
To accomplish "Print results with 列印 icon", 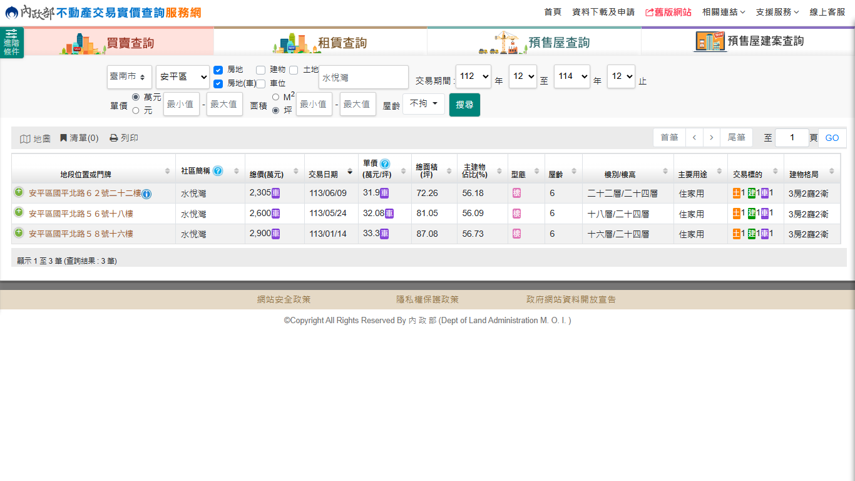I will click(x=124, y=138).
